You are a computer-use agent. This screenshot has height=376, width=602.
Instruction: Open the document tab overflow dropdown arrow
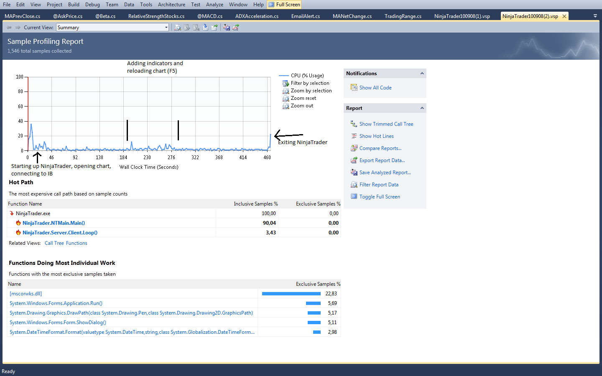pyautogui.click(x=595, y=16)
